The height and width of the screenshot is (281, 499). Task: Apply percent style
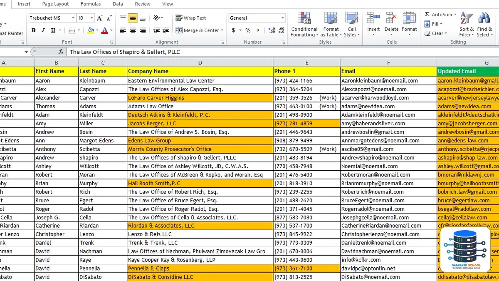click(x=248, y=30)
